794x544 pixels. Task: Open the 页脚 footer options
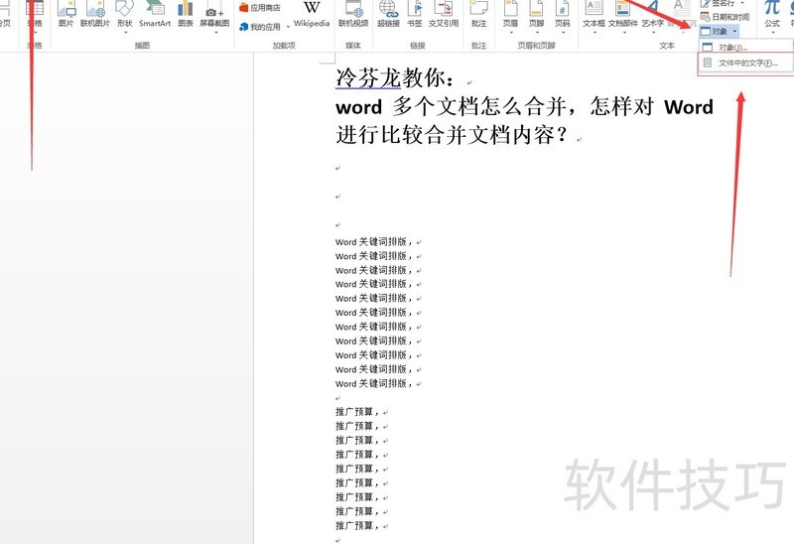(536, 15)
